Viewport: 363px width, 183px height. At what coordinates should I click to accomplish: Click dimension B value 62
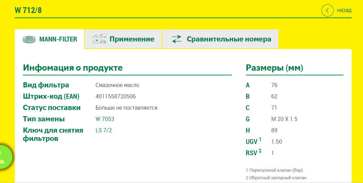[x=274, y=96]
